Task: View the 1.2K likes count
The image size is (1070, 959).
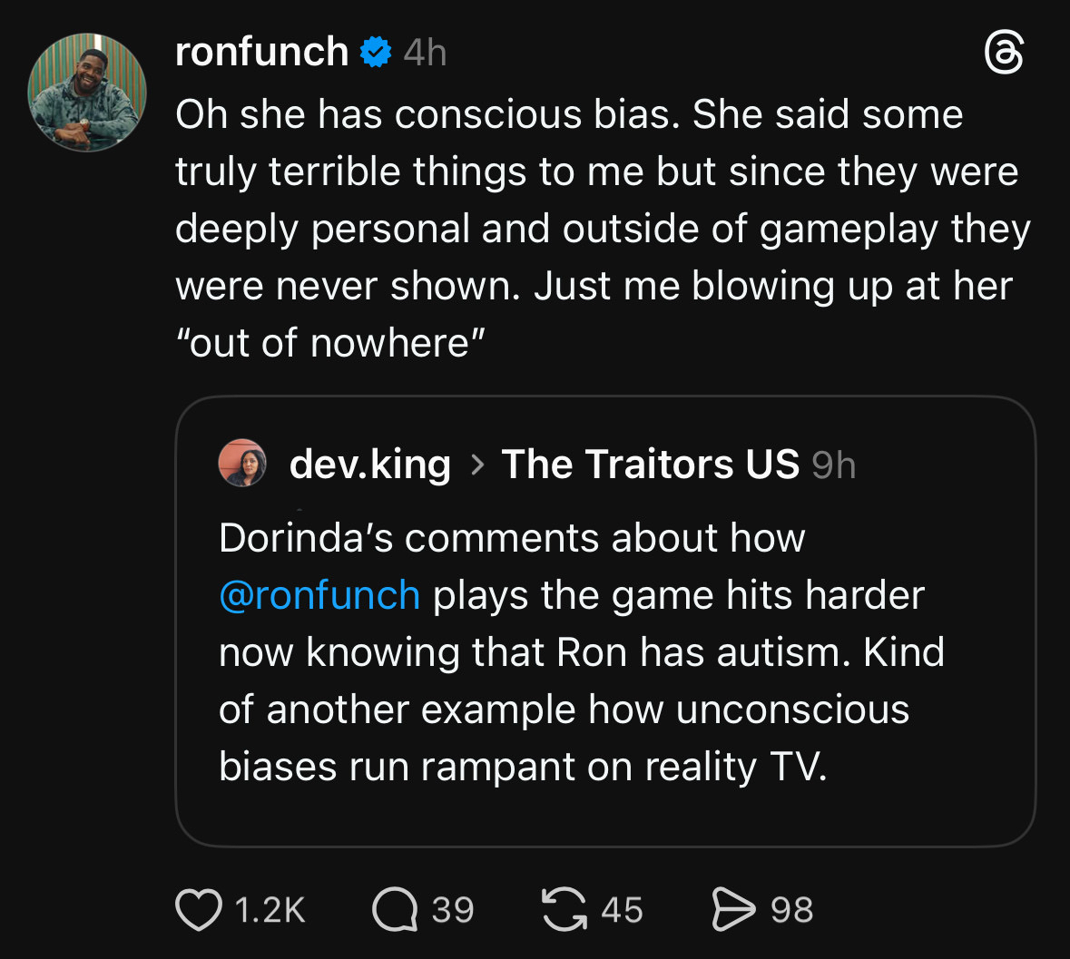Action: point(270,910)
